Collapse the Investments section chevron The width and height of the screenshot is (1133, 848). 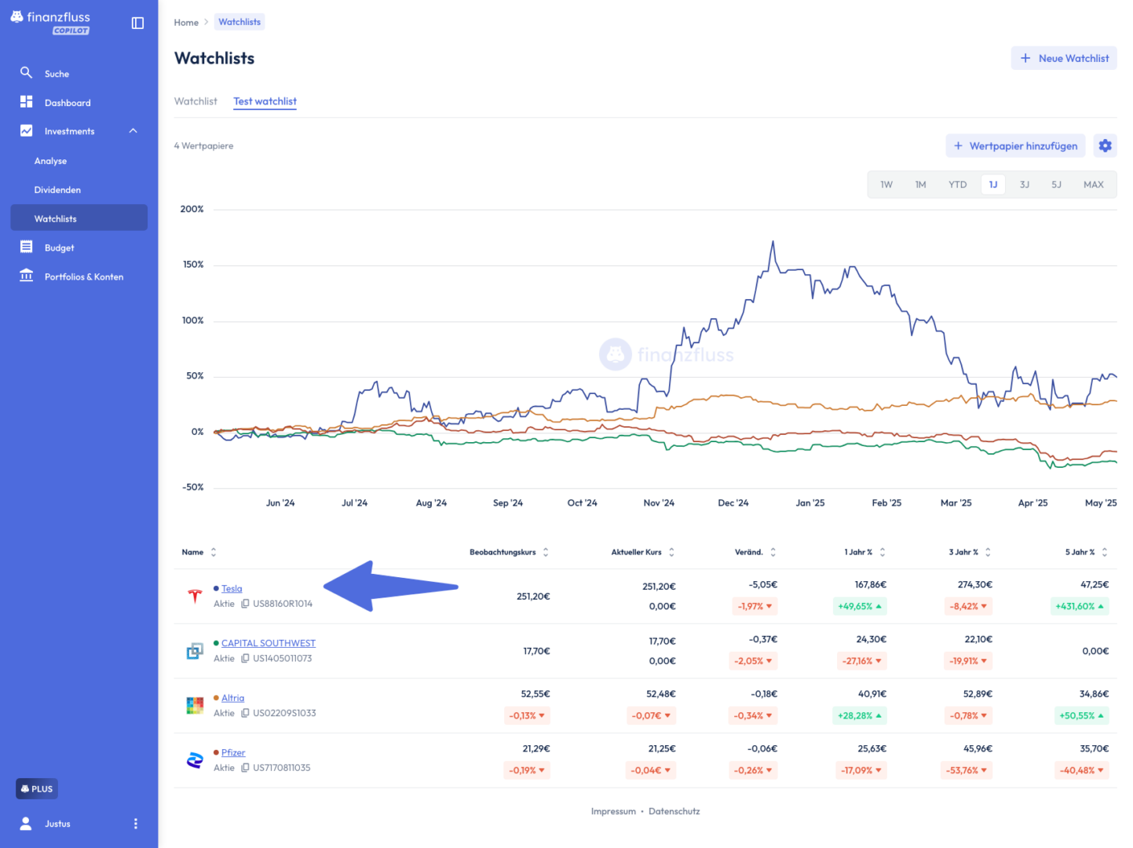click(133, 131)
